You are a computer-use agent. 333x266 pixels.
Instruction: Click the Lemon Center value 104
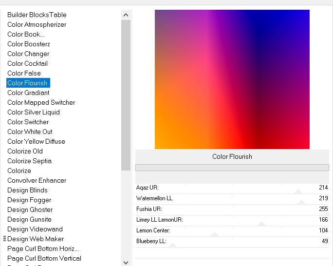323,230
